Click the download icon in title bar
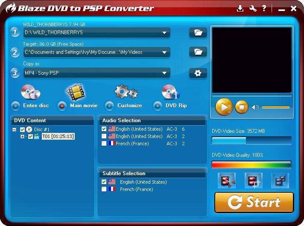304x226 pixels. (240, 9)
